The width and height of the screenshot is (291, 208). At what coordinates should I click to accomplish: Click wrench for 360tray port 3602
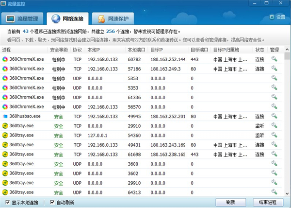tap(274, 173)
